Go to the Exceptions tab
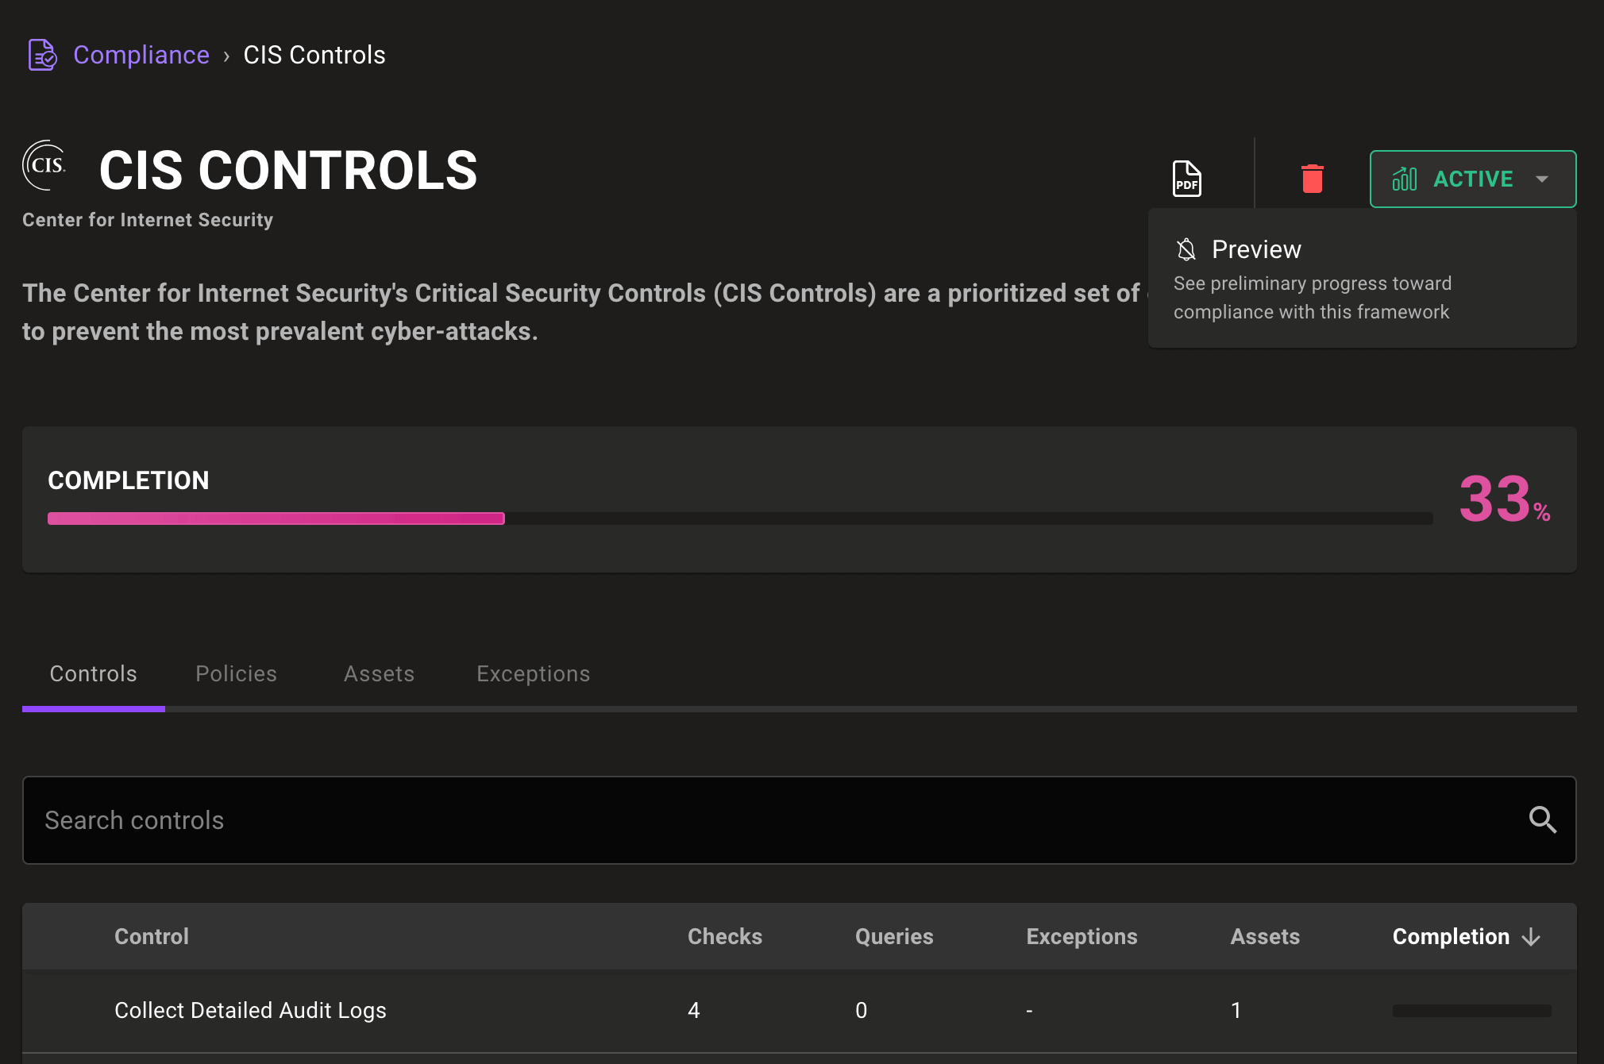Viewport: 1604px width, 1064px height. point(533,674)
